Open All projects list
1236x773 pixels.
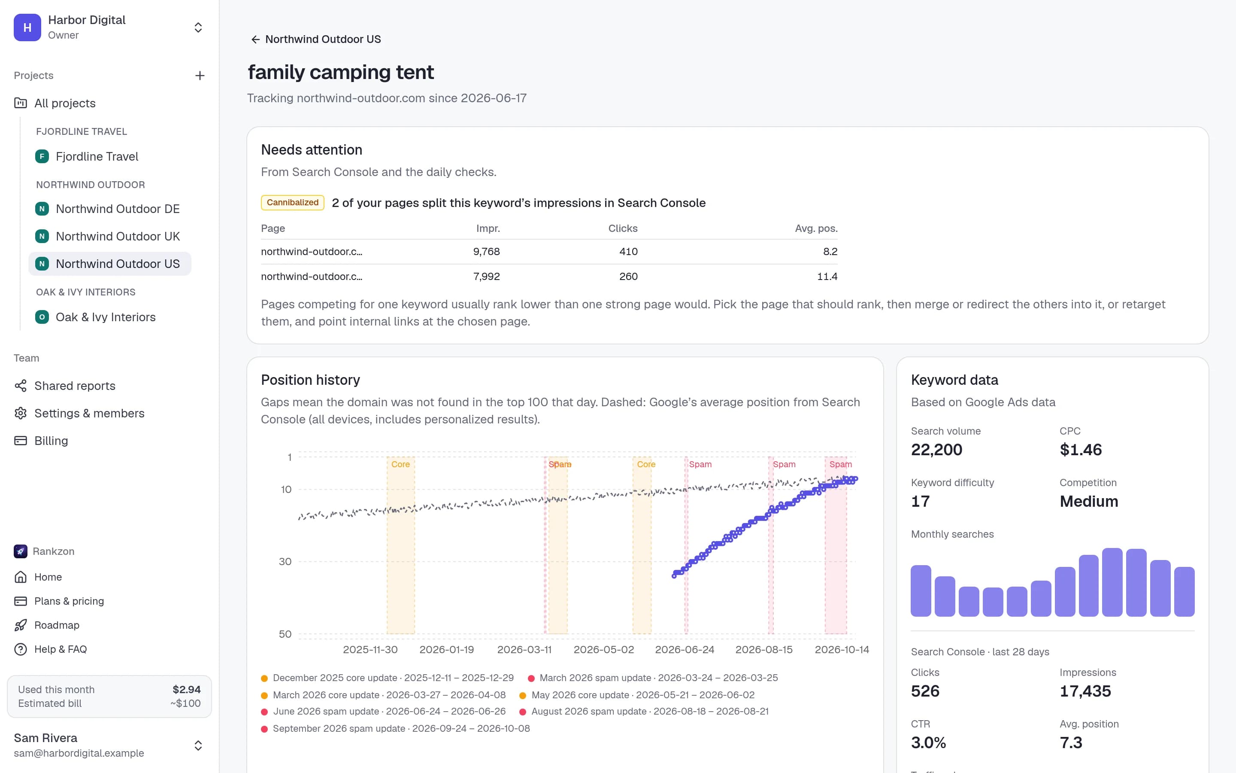point(65,103)
